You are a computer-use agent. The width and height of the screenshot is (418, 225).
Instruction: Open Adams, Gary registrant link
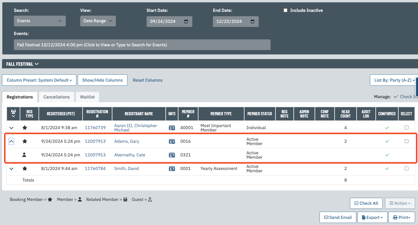coord(127,141)
